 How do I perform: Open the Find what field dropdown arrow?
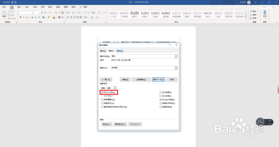point(176,56)
